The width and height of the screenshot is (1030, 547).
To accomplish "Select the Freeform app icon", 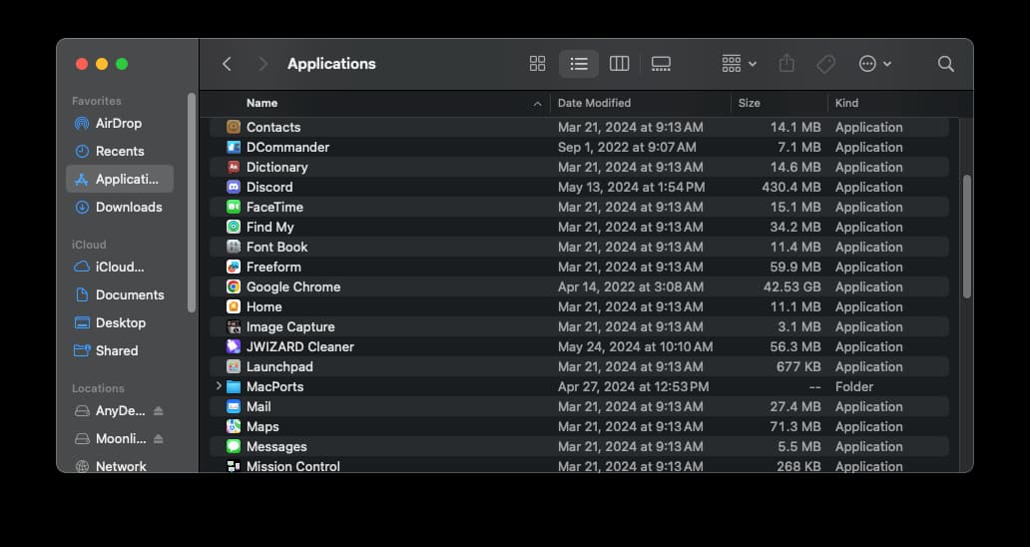I will coord(234,267).
